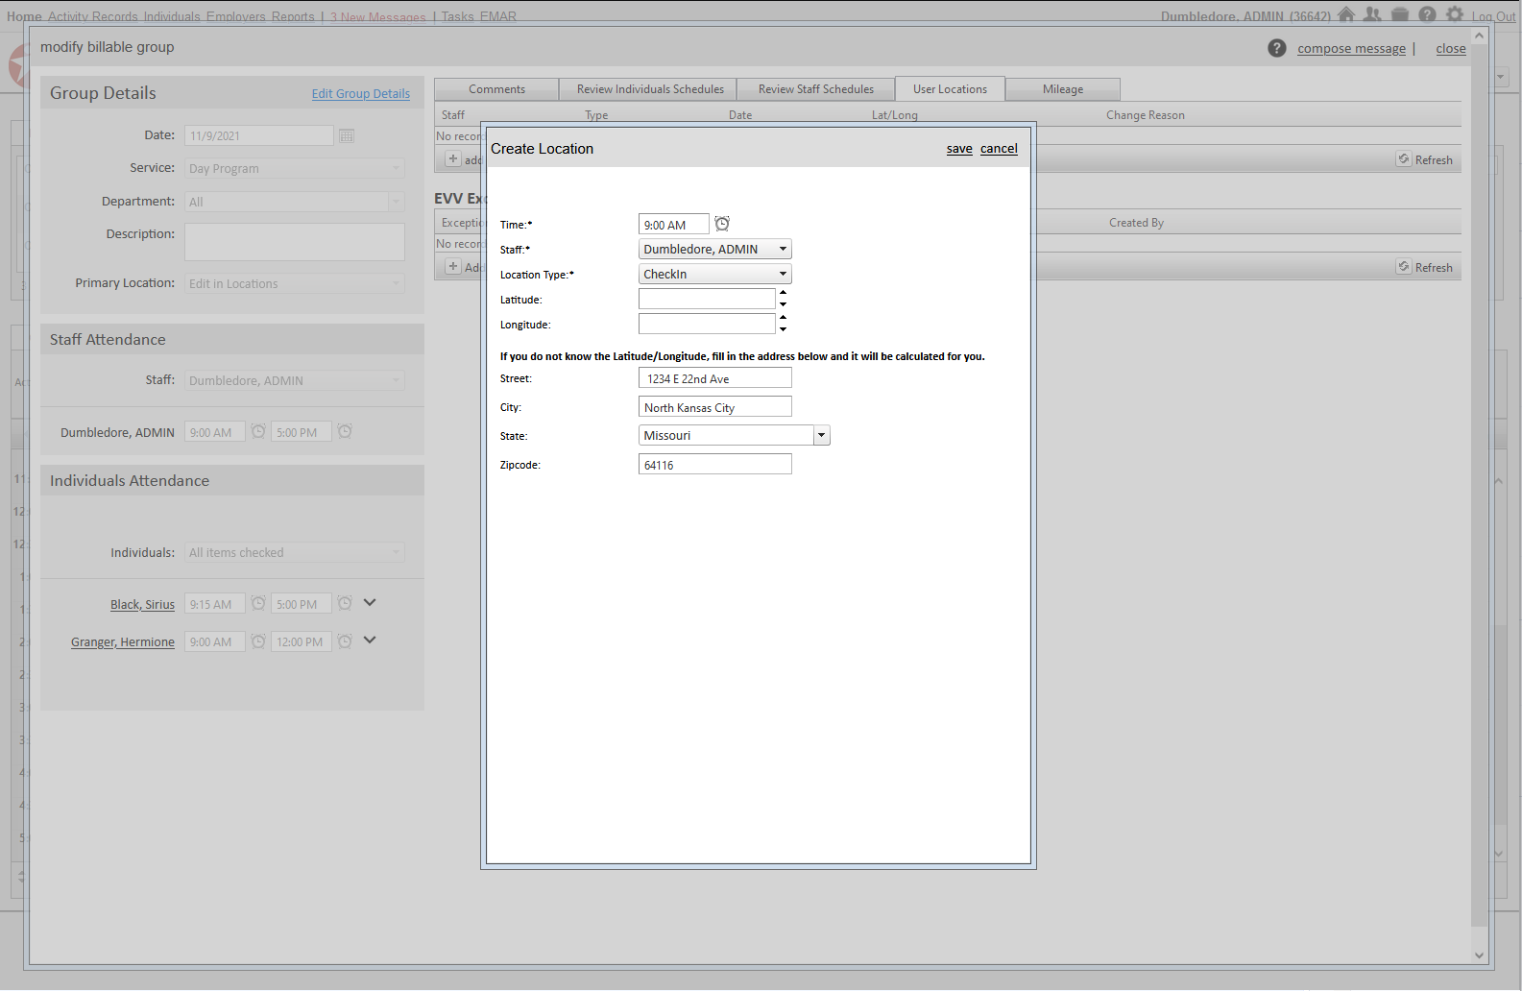Refresh the User Locations grid
The image size is (1522, 991).
pyautogui.click(x=1425, y=159)
